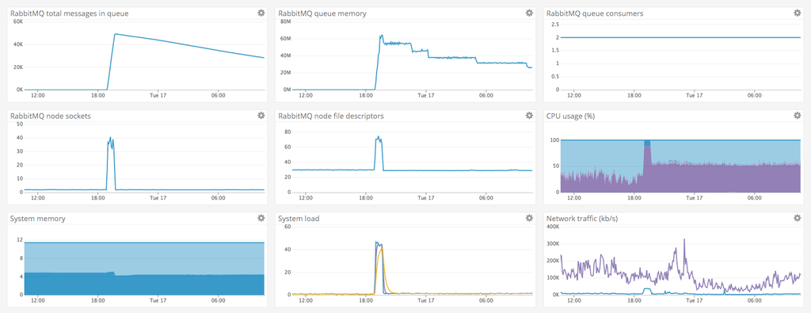This screenshot has height=313, width=811.
Task: Click '12' y-axis label in System memory graph
Action: [x=20, y=239]
